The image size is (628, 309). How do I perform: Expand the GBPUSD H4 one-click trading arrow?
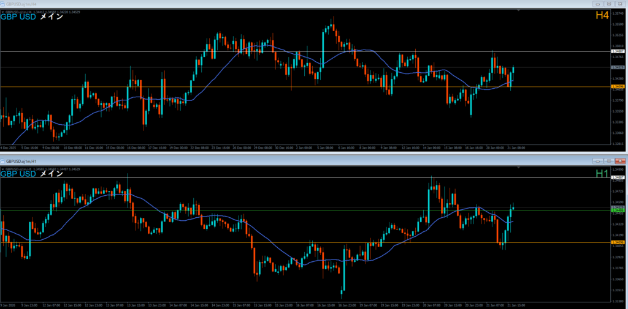[x=2, y=11]
